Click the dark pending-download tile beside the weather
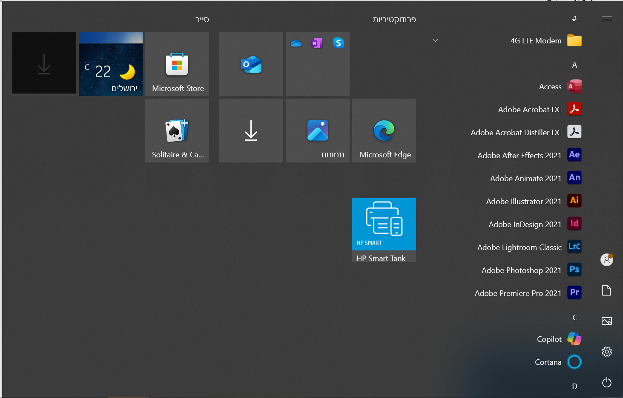623x398 pixels. [44, 63]
